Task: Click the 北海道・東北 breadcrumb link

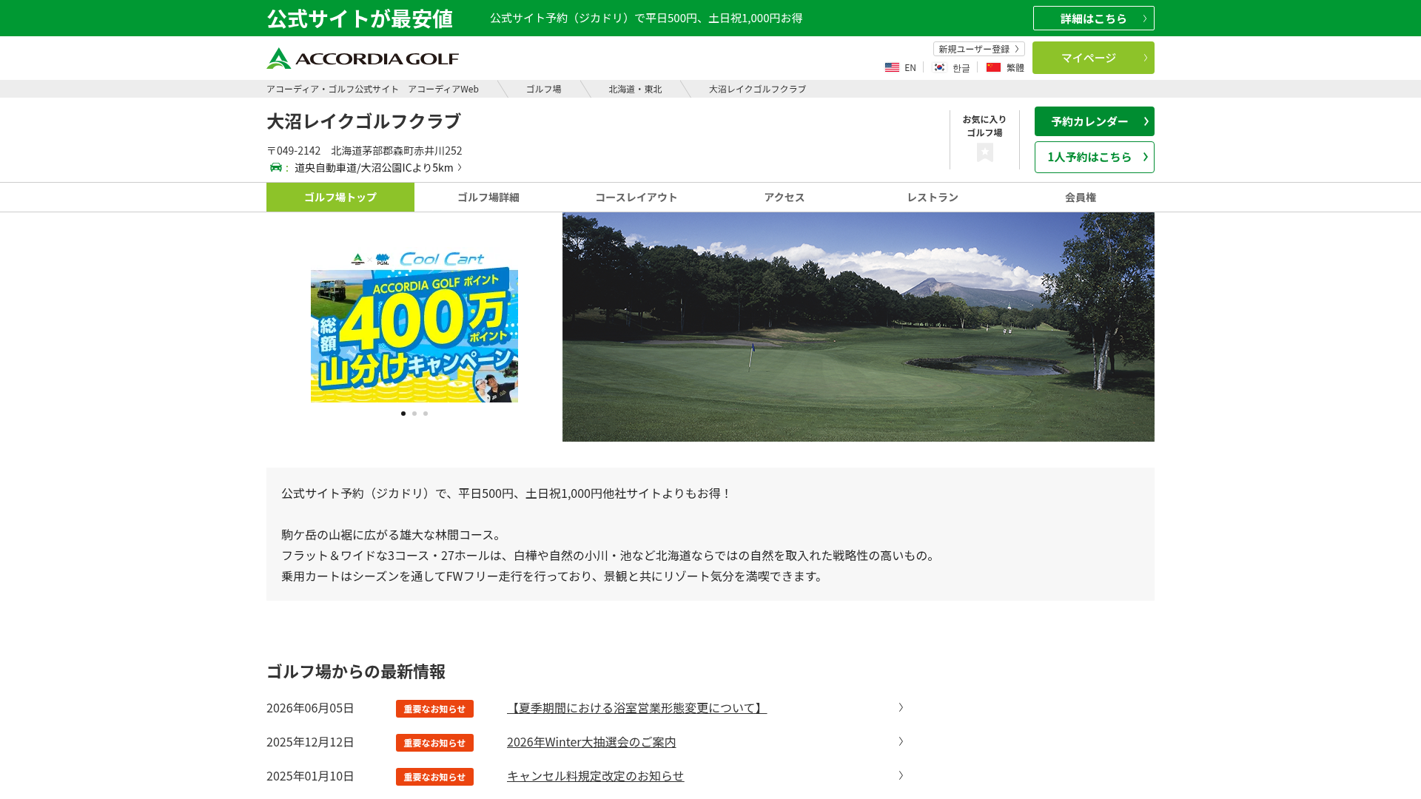Action: 635,89
